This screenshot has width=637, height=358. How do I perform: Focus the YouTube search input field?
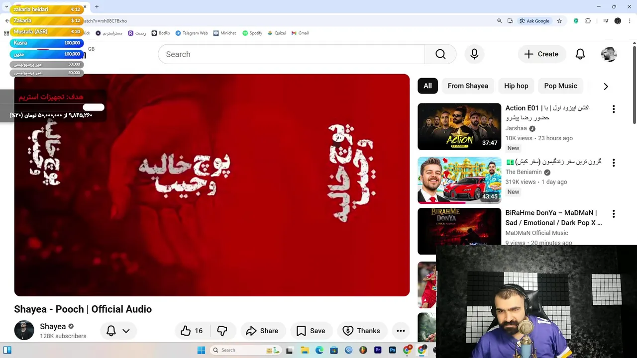point(291,54)
